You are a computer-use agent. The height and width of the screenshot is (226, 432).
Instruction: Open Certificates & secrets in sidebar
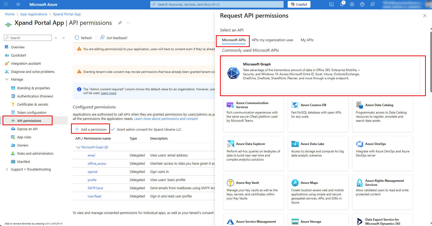click(x=33, y=104)
